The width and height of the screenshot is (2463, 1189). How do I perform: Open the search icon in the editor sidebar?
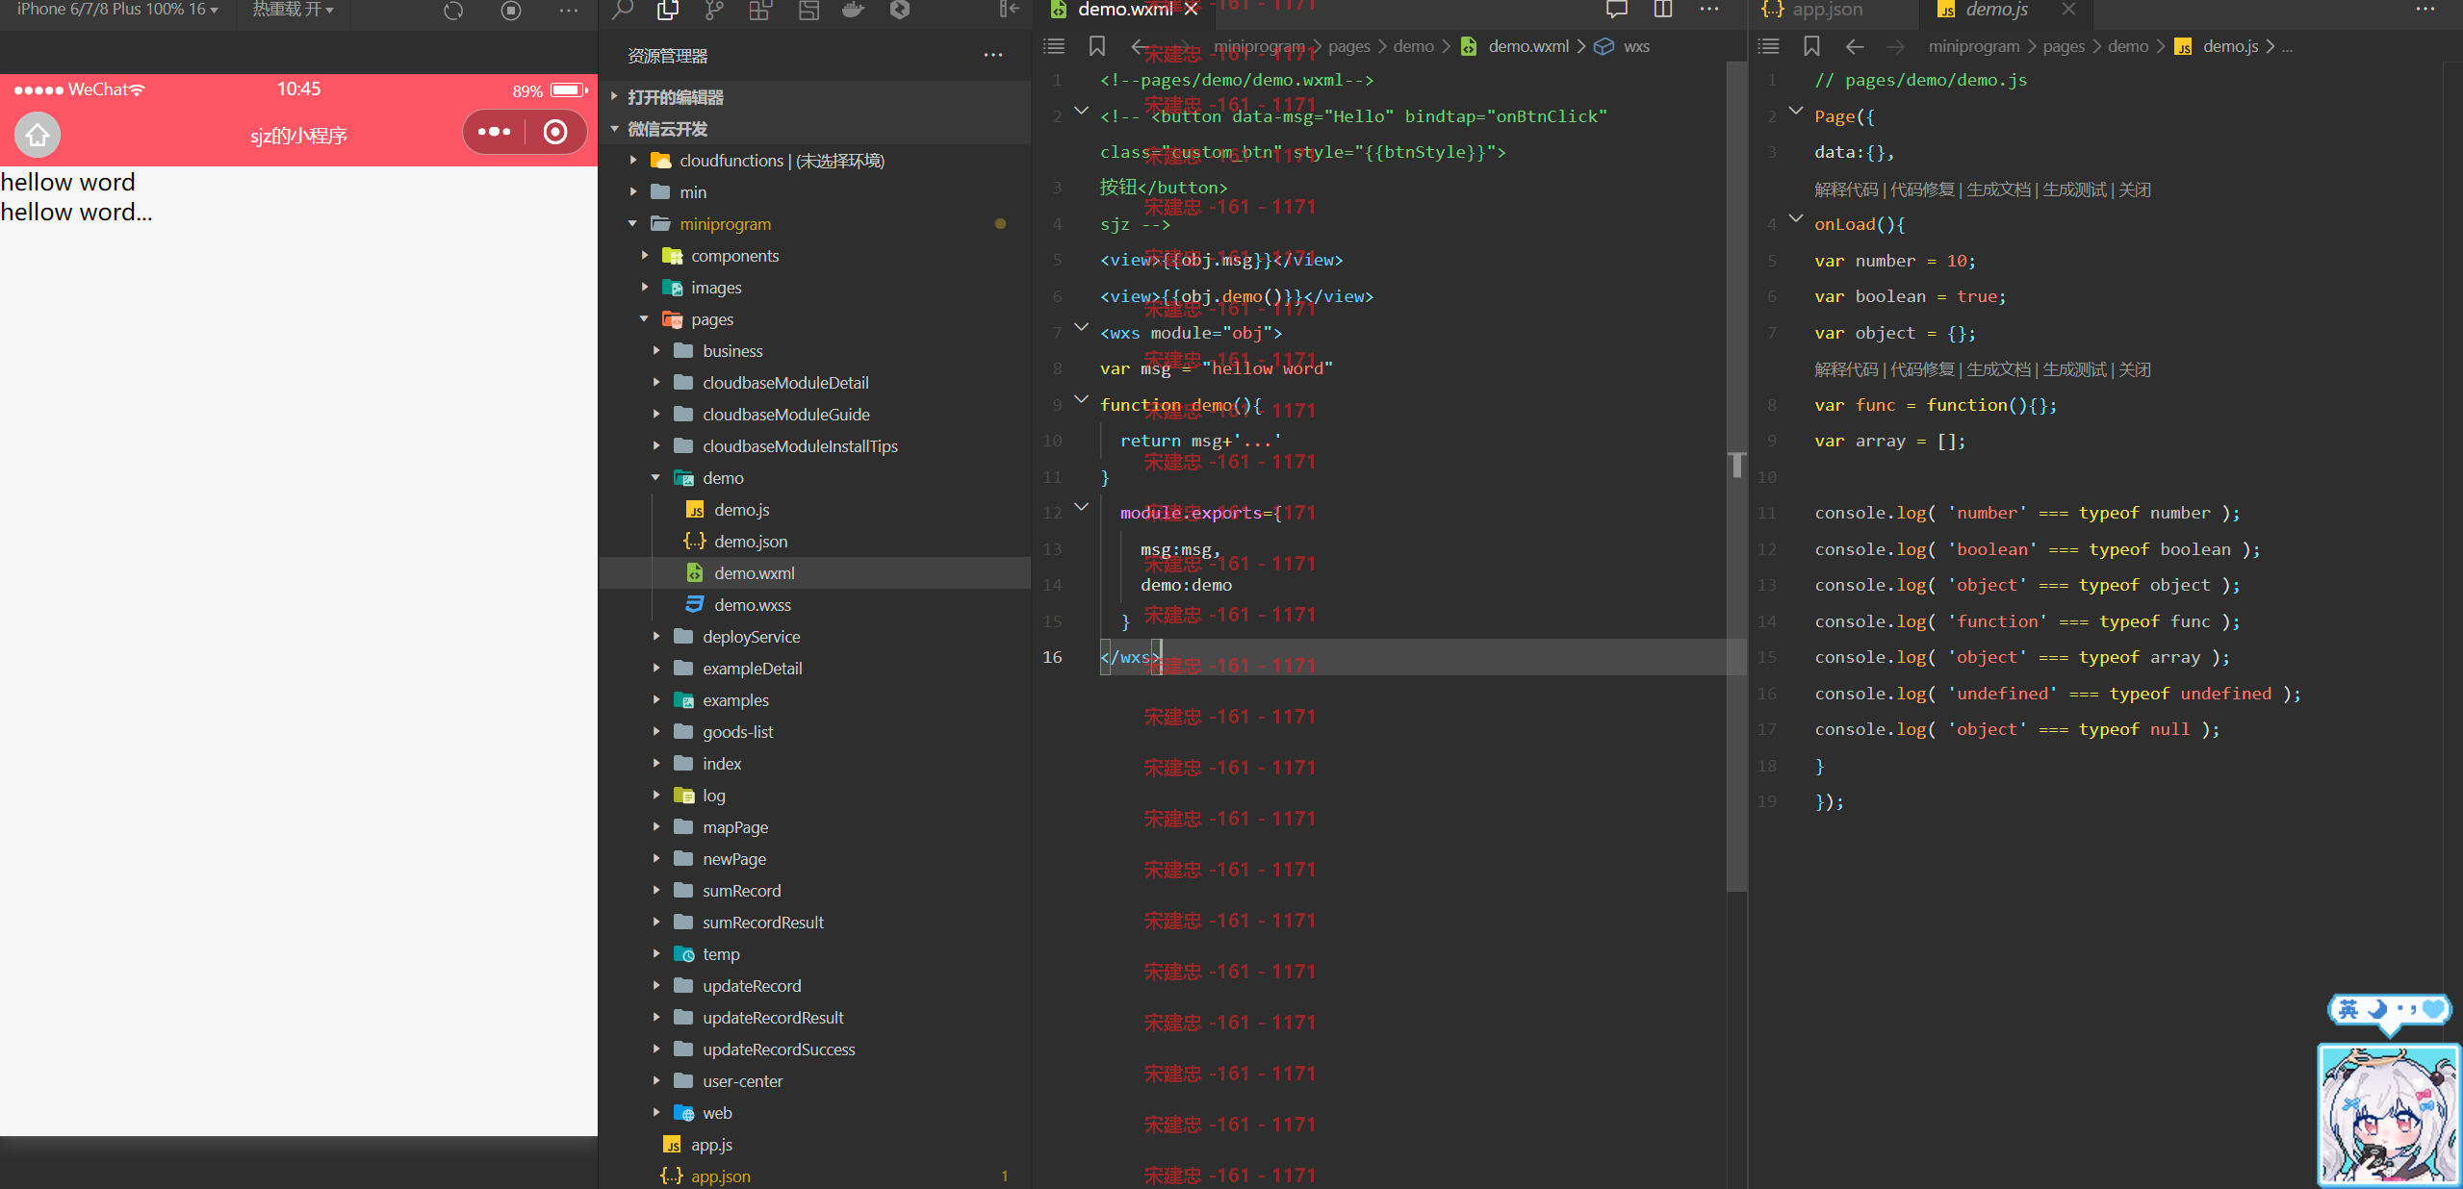coord(623,10)
